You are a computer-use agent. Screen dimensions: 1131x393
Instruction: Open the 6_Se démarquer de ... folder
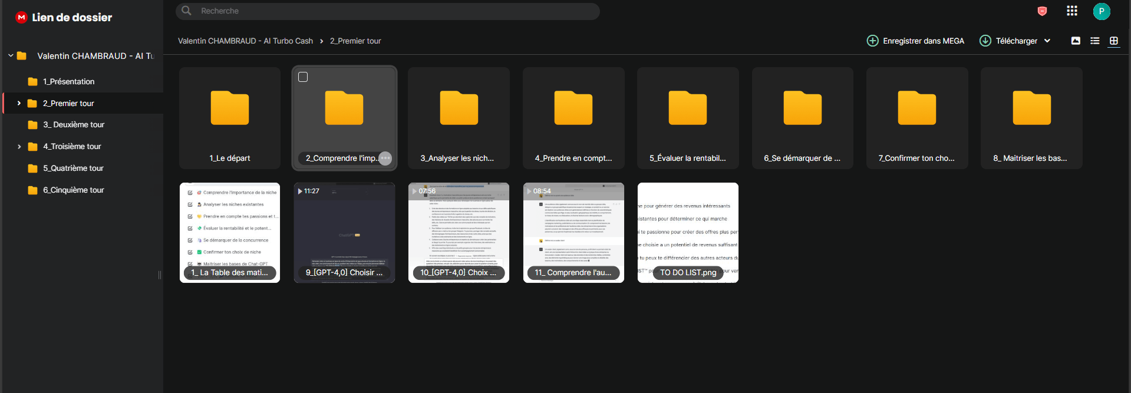pyautogui.click(x=803, y=118)
